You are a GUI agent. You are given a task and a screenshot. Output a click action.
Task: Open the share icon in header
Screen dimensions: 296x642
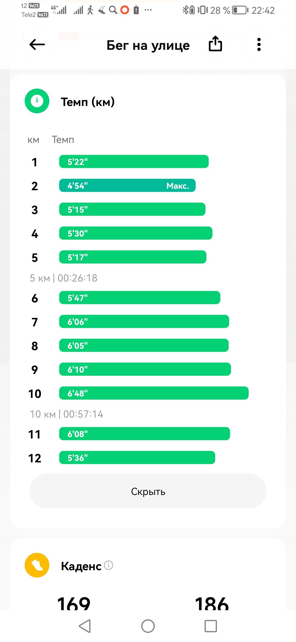[x=215, y=44]
